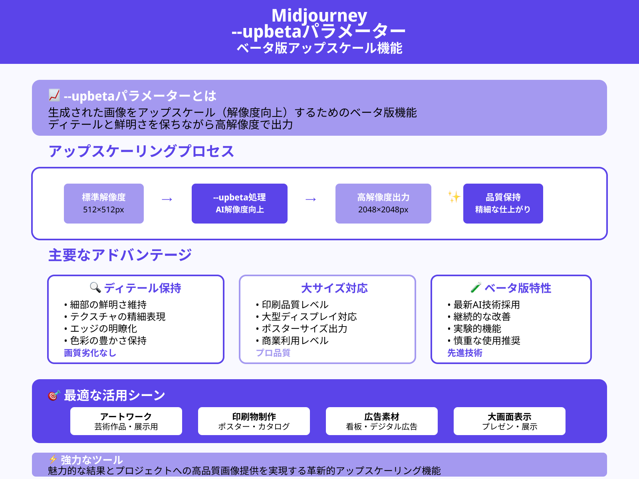This screenshot has width=639, height=479.
Task: Click the プロ品質 label
Action: (273, 353)
